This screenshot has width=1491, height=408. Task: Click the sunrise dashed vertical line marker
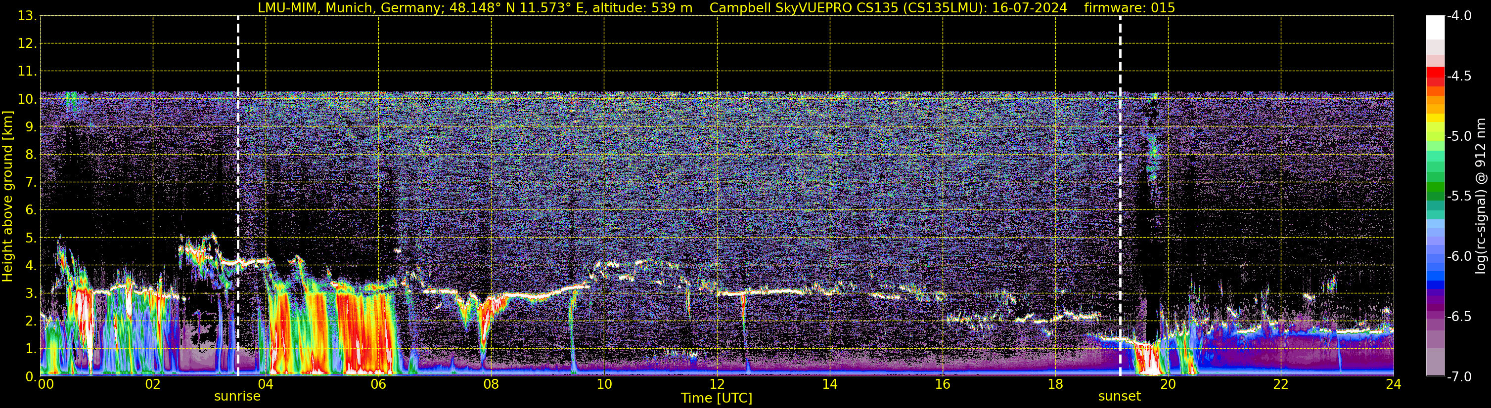click(238, 196)
